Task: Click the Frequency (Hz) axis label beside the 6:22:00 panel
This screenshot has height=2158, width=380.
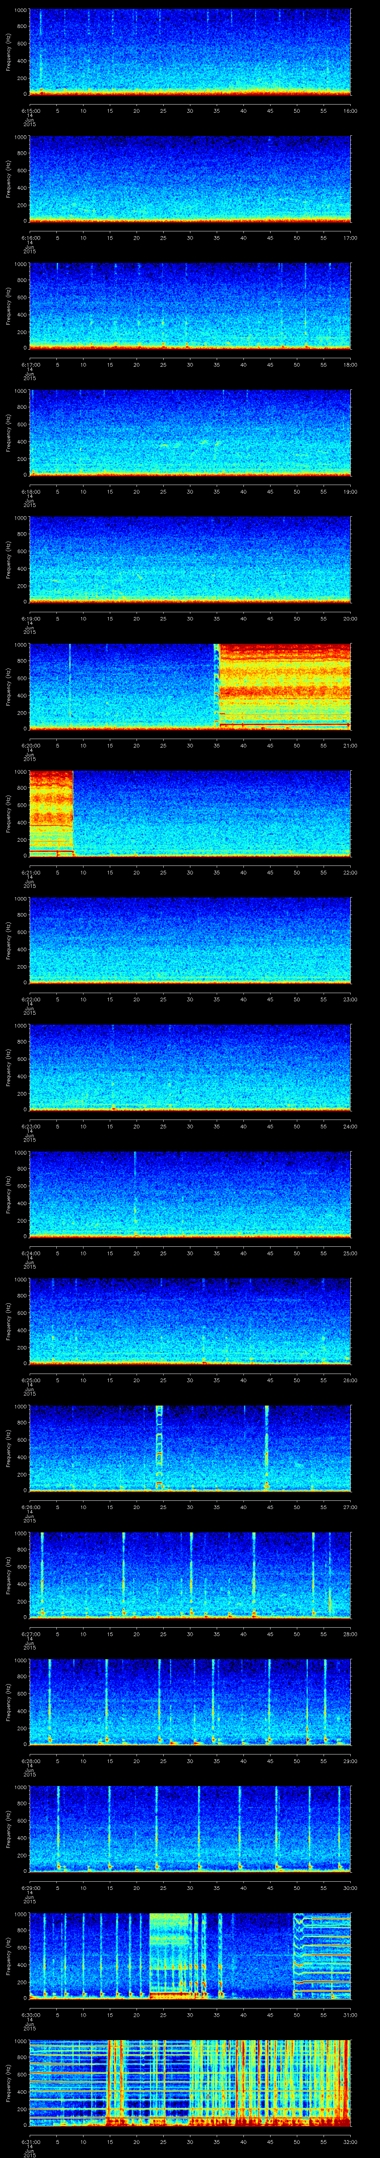Action: (9, 940)
